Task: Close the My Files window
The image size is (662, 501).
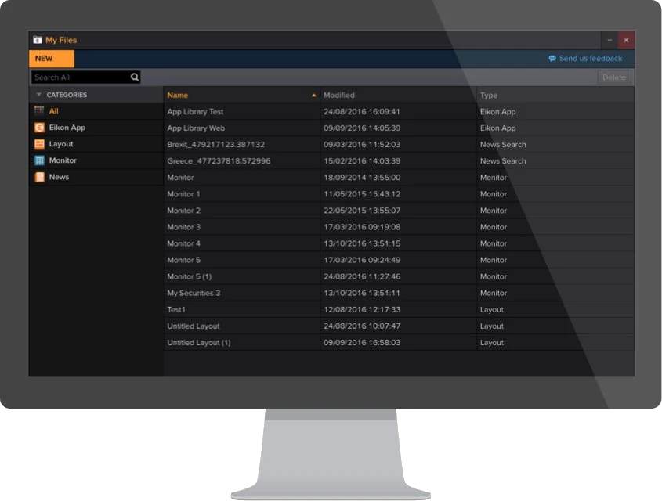Action: coord(626,40)
